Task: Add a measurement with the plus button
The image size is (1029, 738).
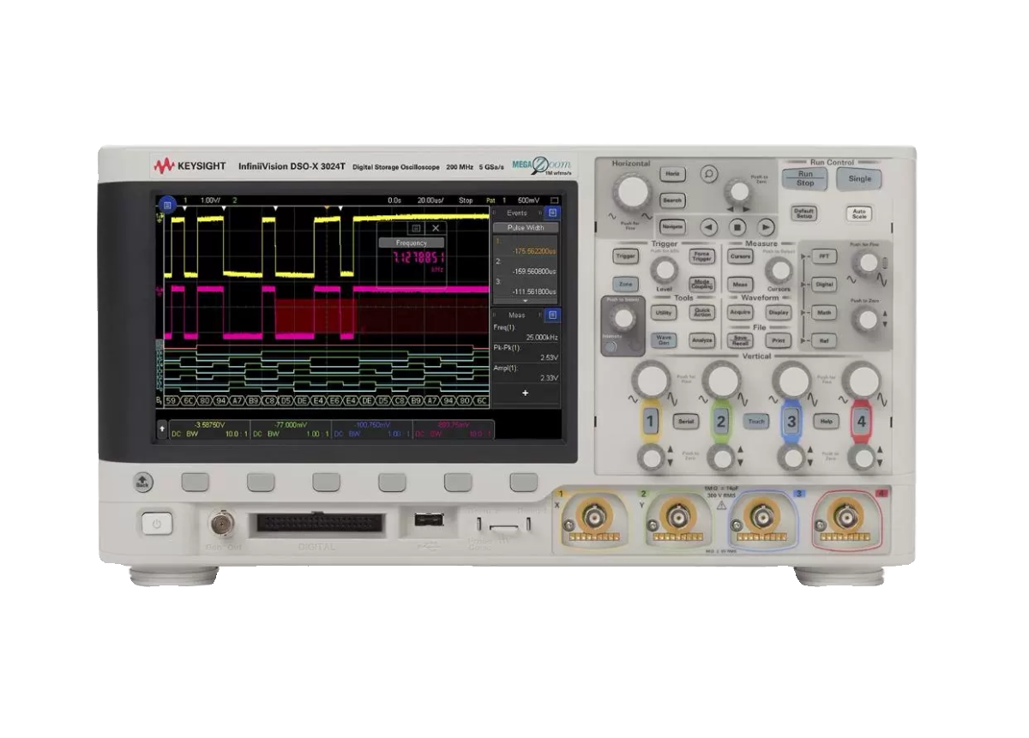Action: pos(525,393)
